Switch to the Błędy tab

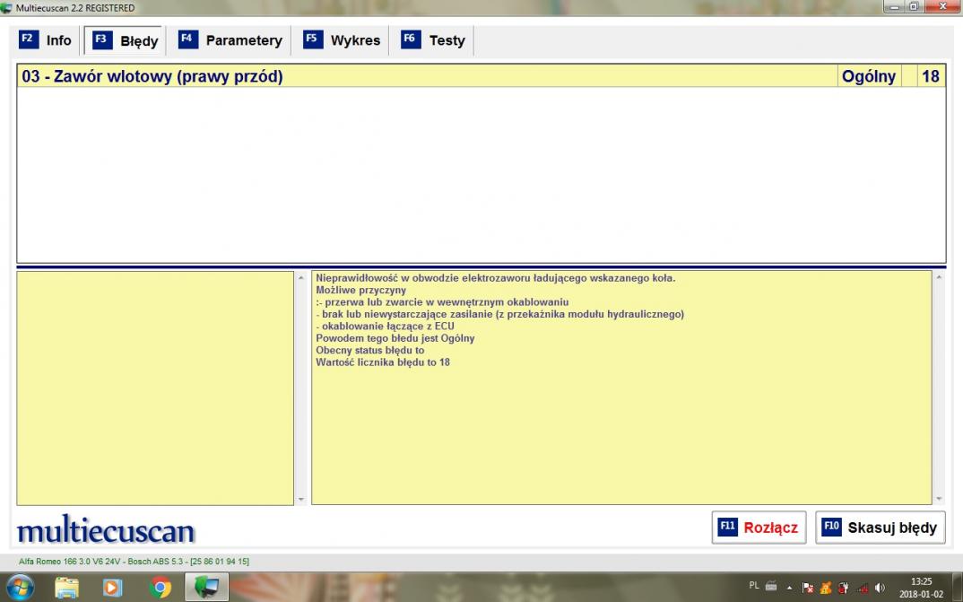[125, 40]
